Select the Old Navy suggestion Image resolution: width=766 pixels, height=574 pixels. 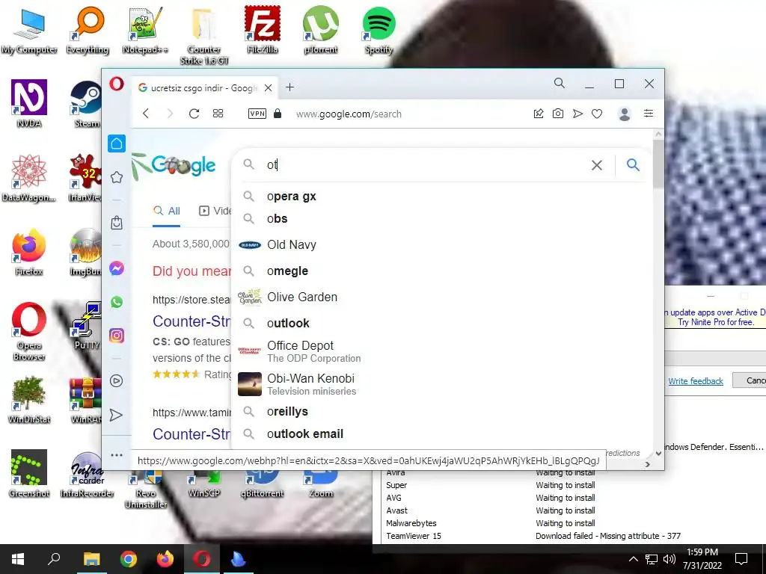[440, 244]
